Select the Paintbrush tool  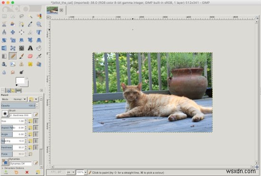point(21,56)
